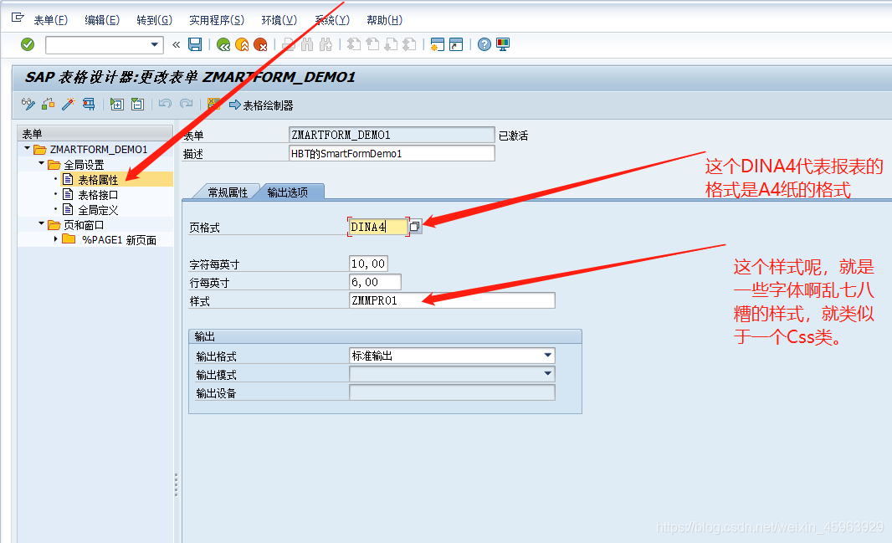Screen dimensions: 892x543
Task: Click the 字符每英寸 field
Action: (x=369, y=264)
